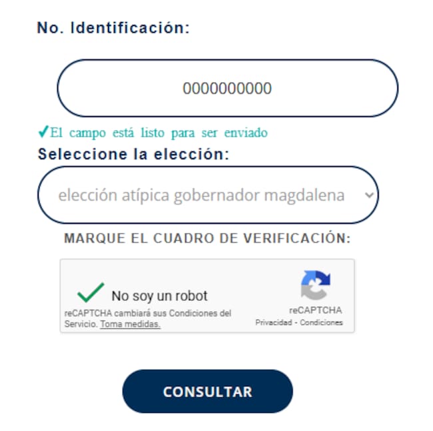
Task: Toggle the 'No soy un robot' checkbox
Action: click(x=91, y=293)
